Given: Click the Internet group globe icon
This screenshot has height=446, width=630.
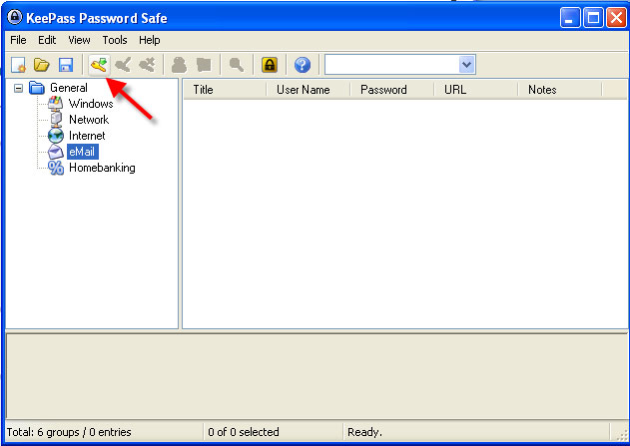Looking at the screenshot, I should tap(56, 136).
